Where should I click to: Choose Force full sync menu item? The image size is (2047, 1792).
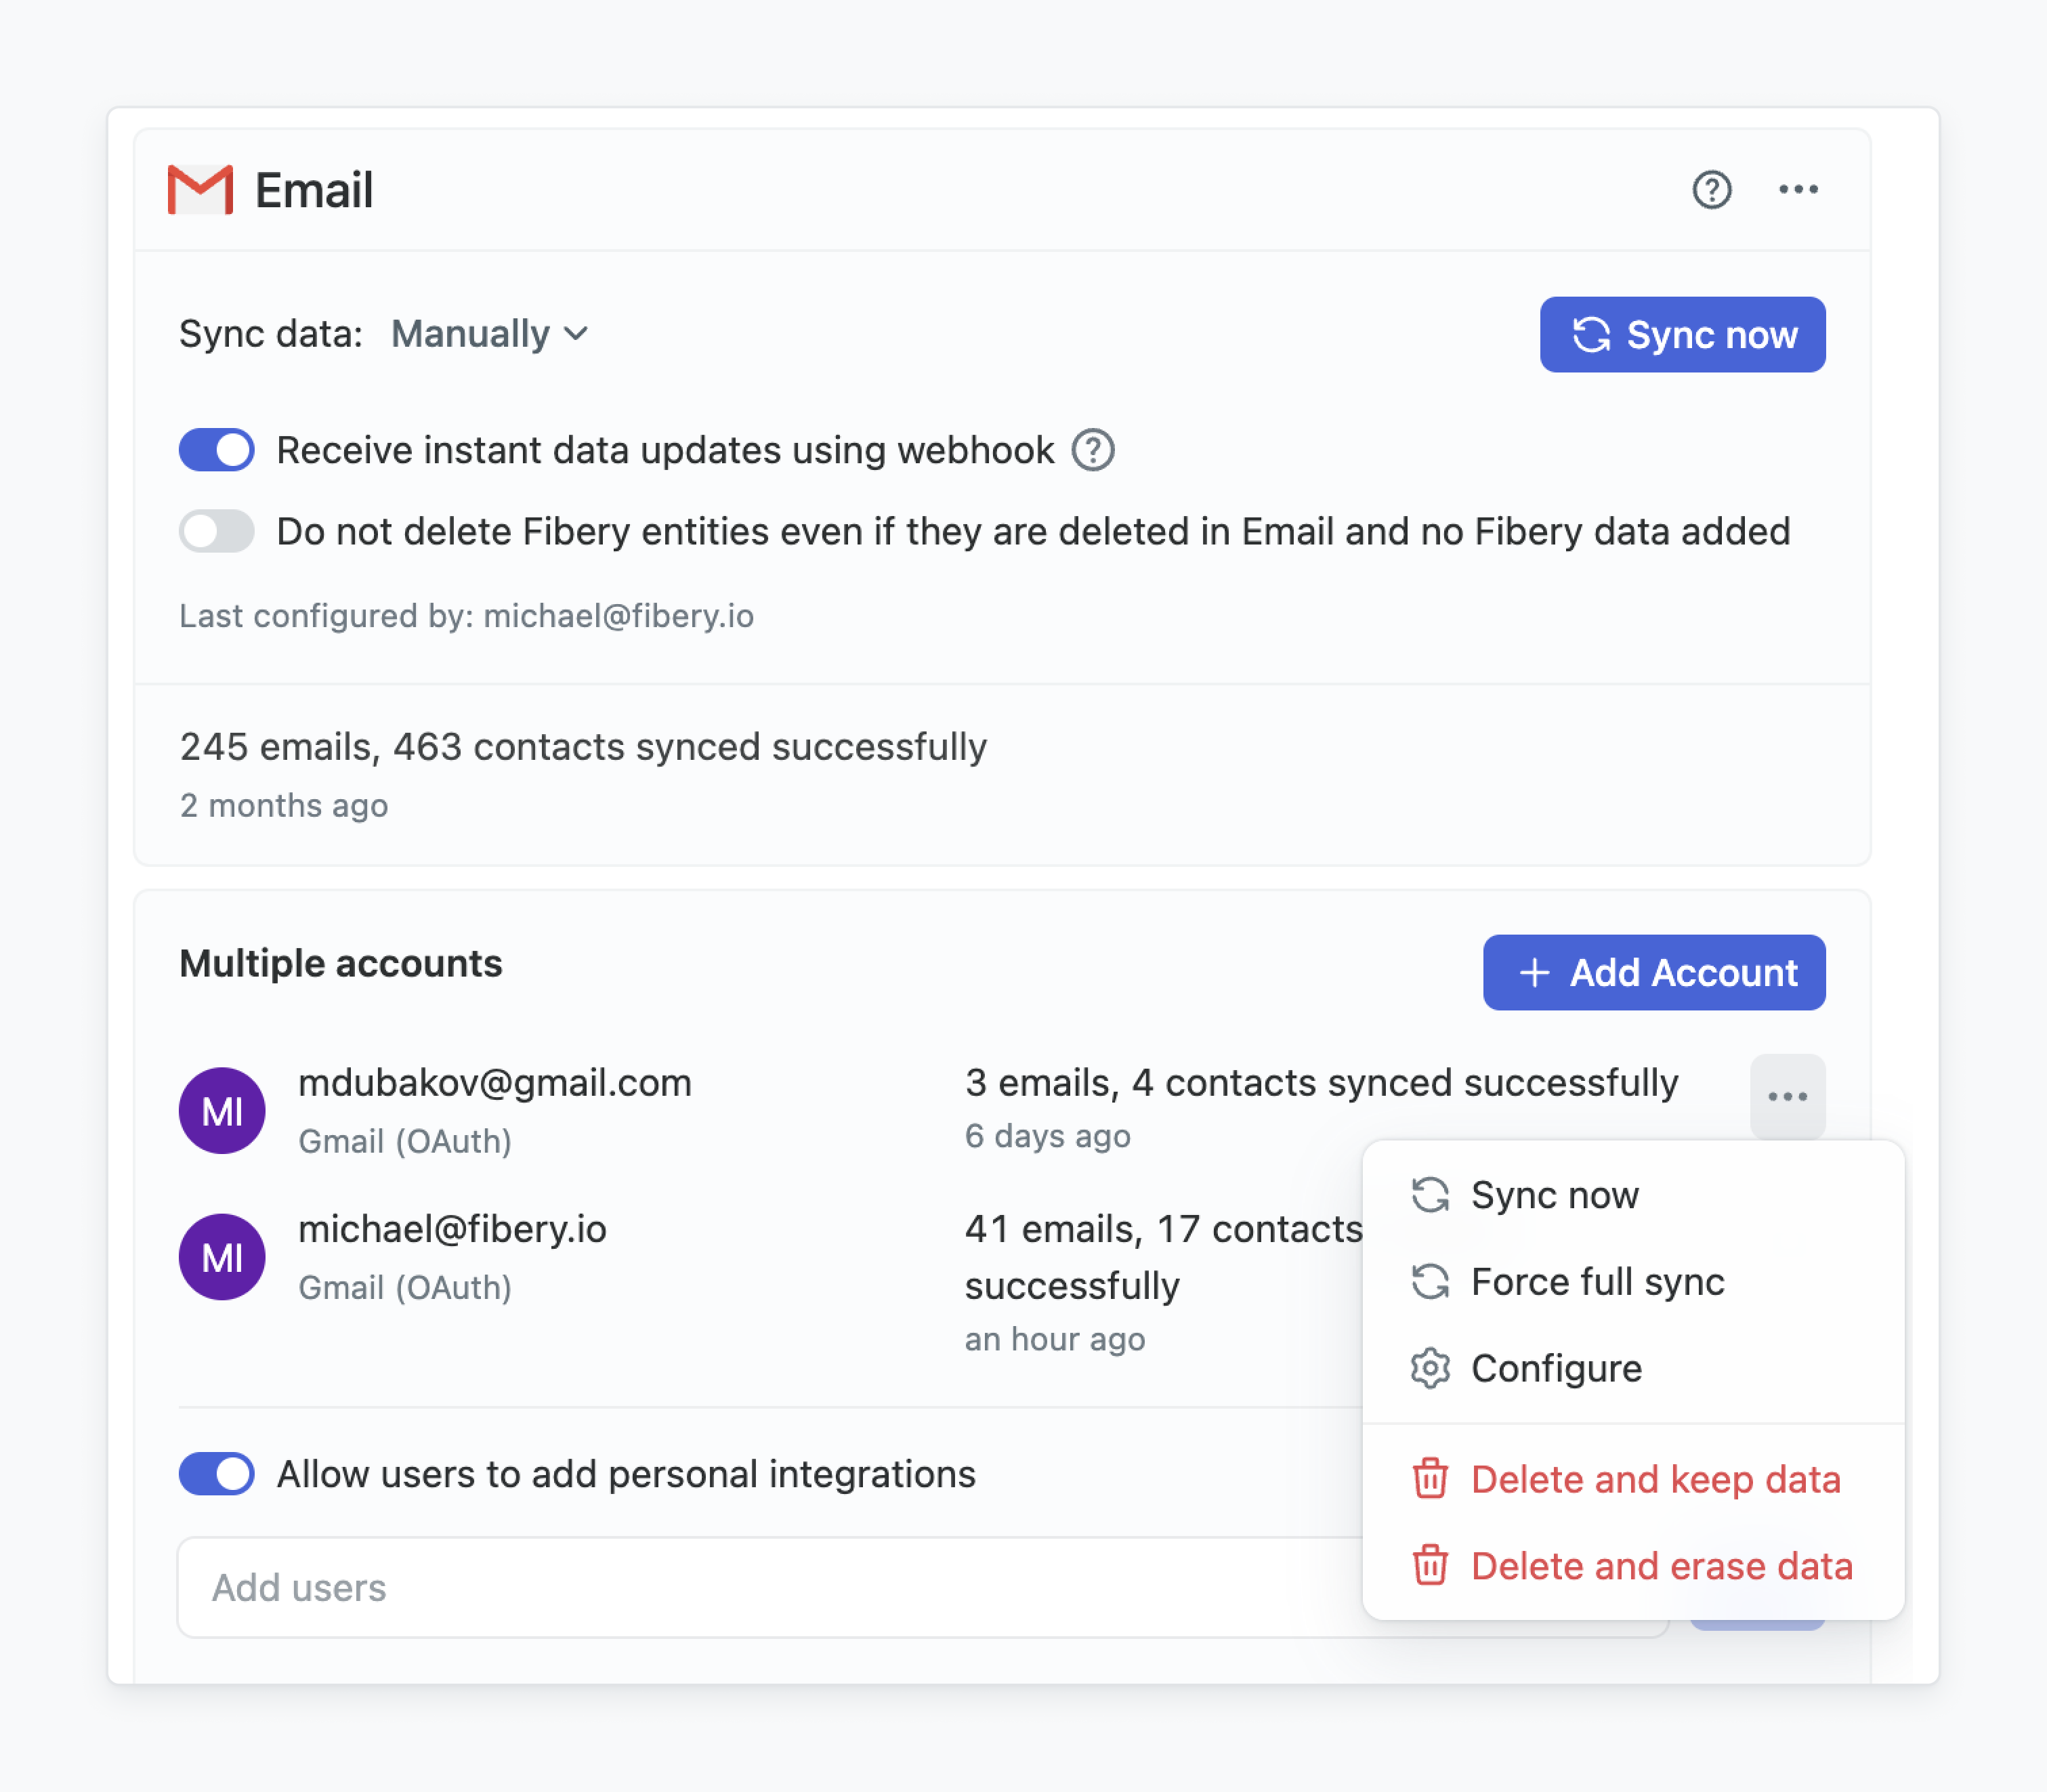[x=1597, y=1281]
